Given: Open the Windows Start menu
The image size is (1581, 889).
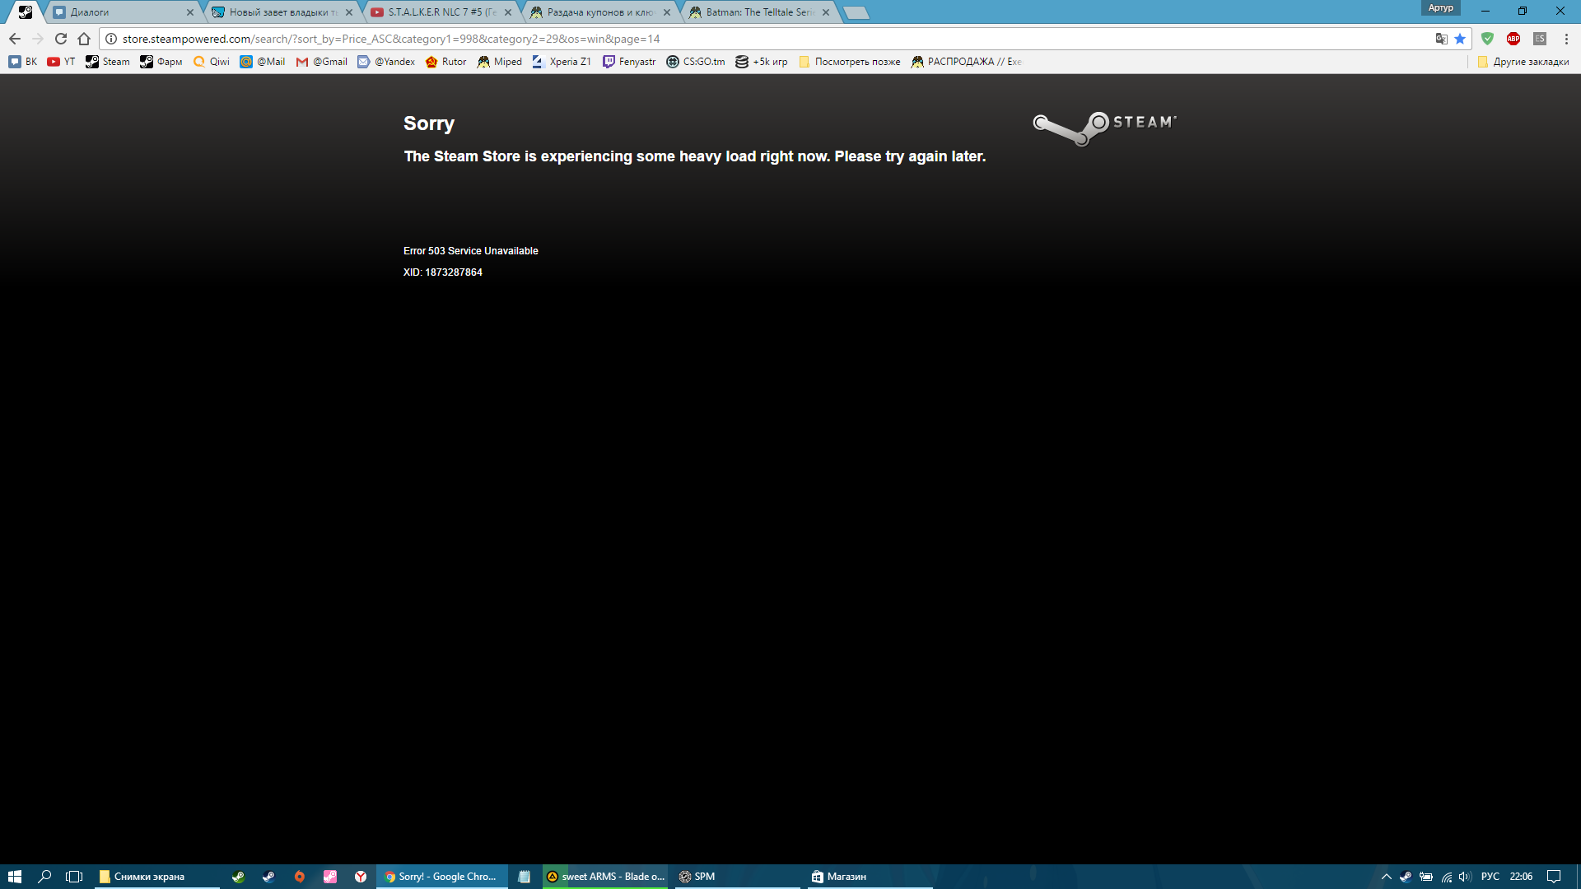Looking at the screenshot, I should 15,877.
